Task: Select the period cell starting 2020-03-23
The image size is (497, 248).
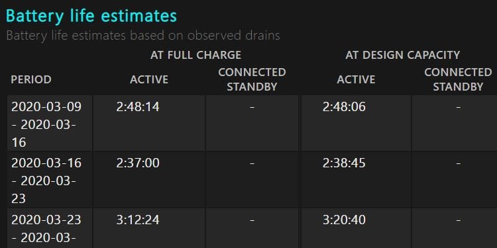Action: [x=50, y=228]
